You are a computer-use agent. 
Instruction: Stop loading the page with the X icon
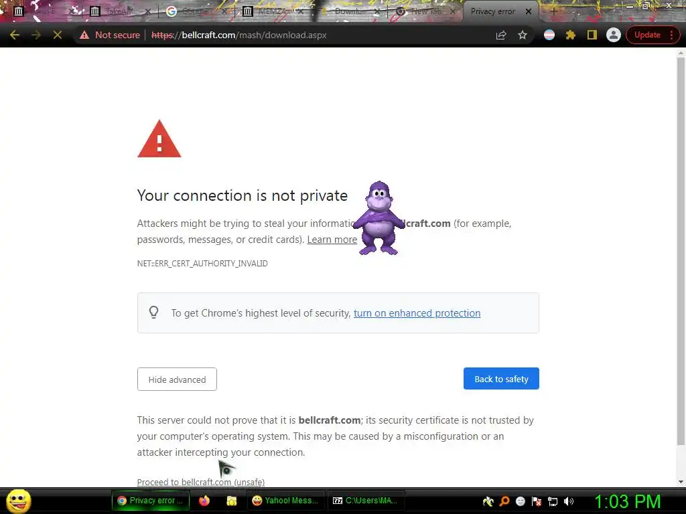pyautogui.click(x=58, y=35)
